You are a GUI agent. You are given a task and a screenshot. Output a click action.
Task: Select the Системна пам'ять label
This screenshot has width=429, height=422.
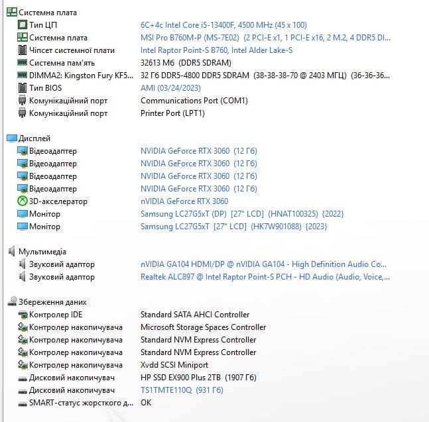pyautogui.click(x=62, y=62)
